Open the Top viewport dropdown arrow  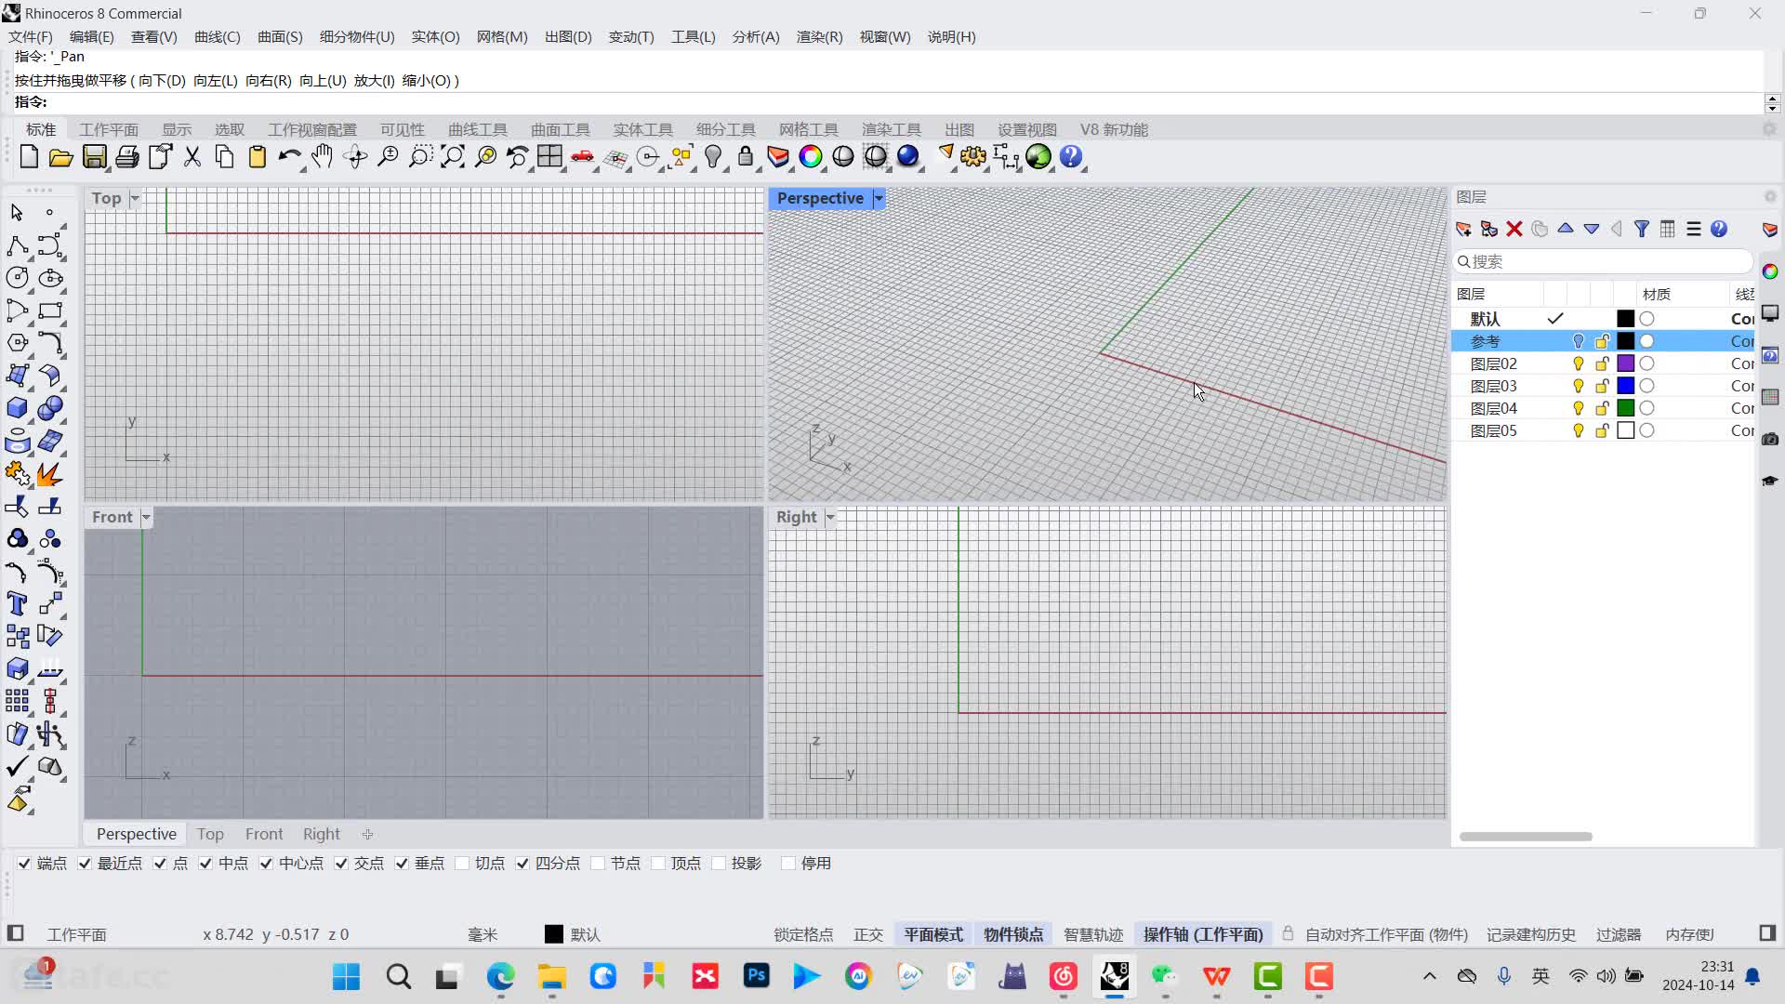(x=135, y=198)
